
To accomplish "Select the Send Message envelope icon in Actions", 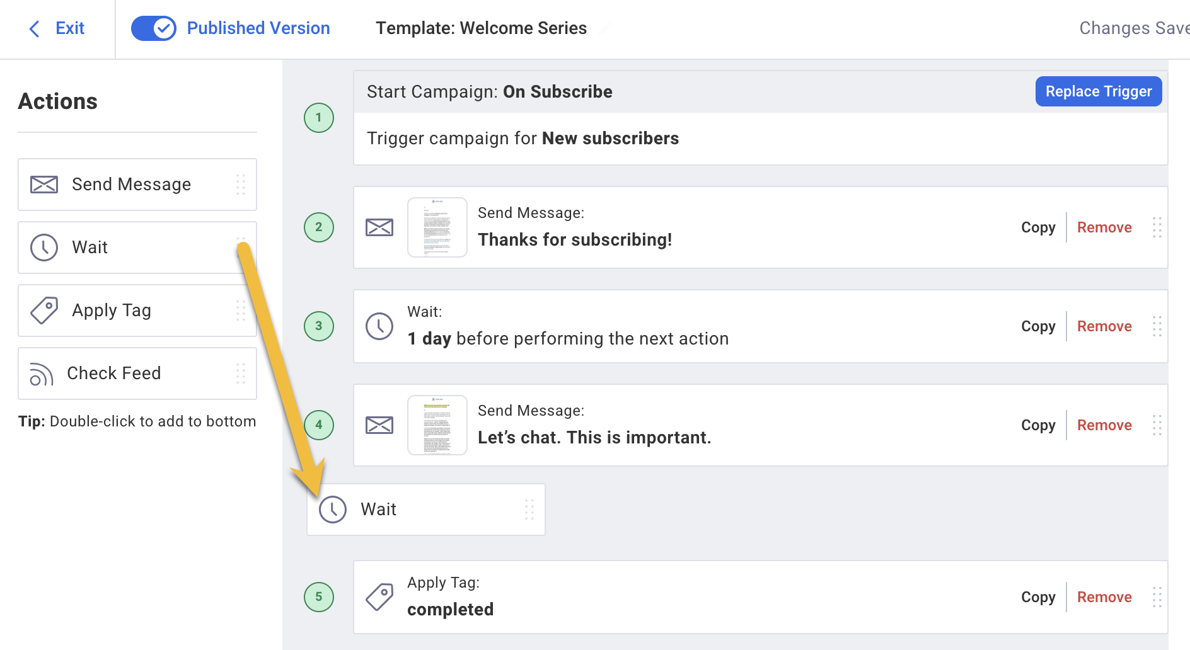I will pyautogui.click(x=44, y=185).
